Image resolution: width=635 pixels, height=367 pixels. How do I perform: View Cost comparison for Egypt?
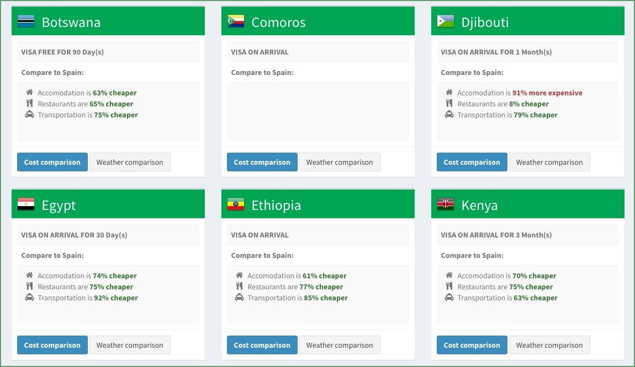click(x=52, y=345)
